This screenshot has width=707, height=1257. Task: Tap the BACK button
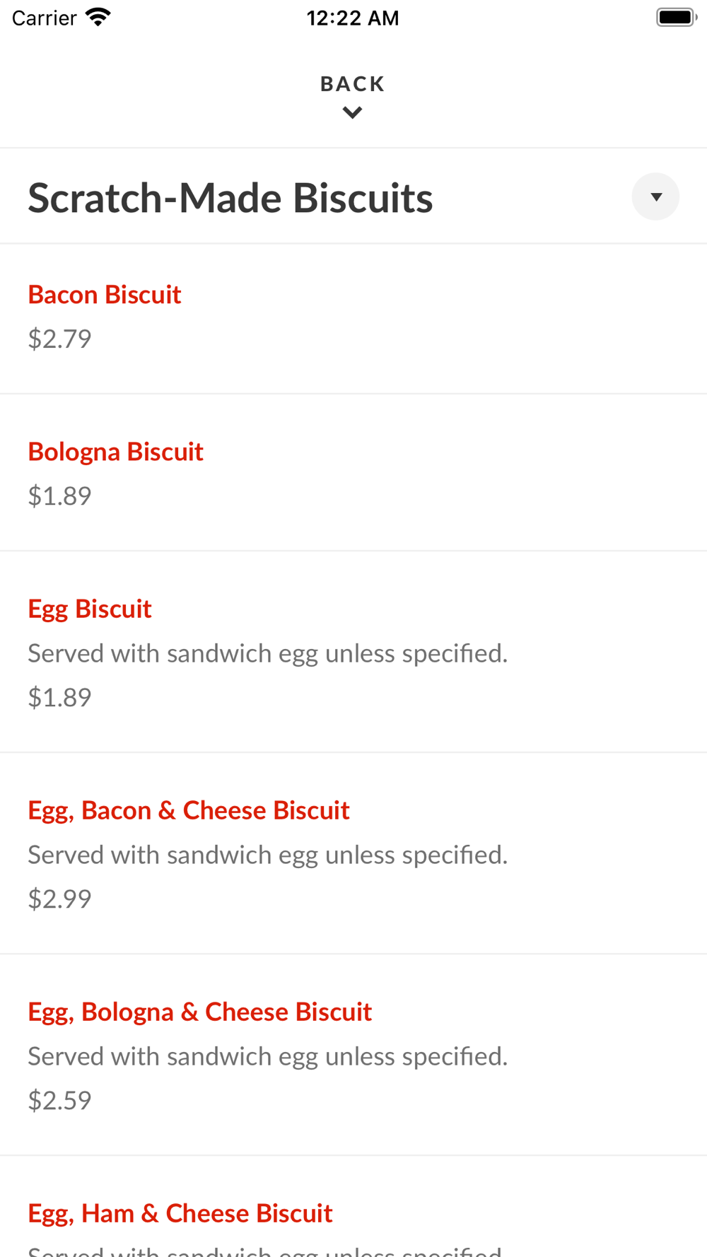click(x=352, y=84)
